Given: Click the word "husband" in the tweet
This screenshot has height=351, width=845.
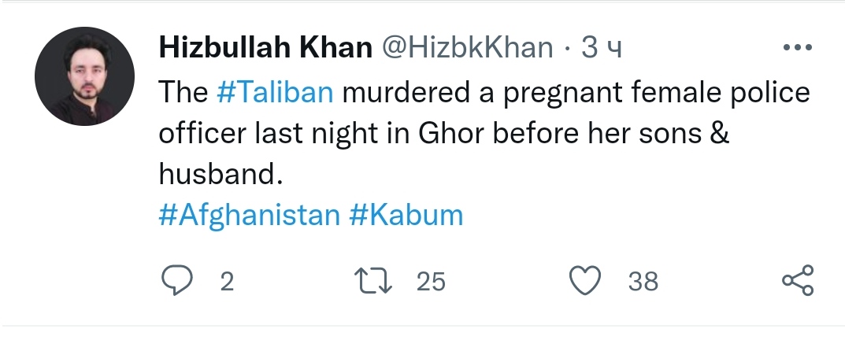Looking at the screenshot, I should [x=216, y=175].
